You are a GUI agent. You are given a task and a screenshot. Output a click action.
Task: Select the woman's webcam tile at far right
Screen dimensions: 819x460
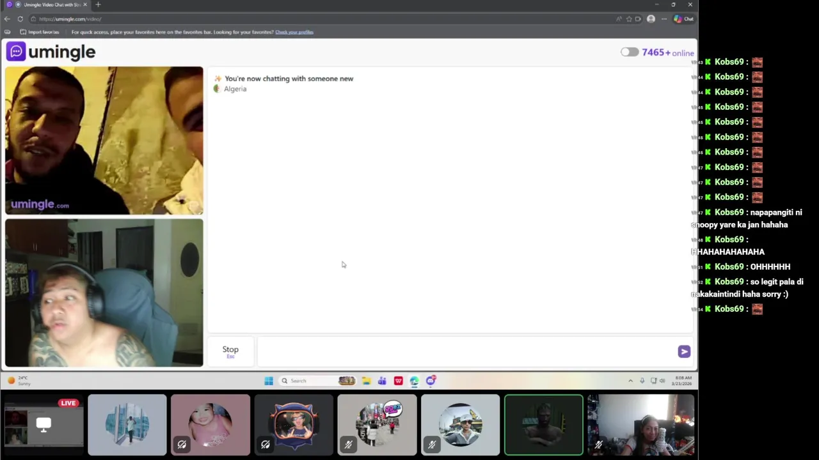(x=641, y=425)
